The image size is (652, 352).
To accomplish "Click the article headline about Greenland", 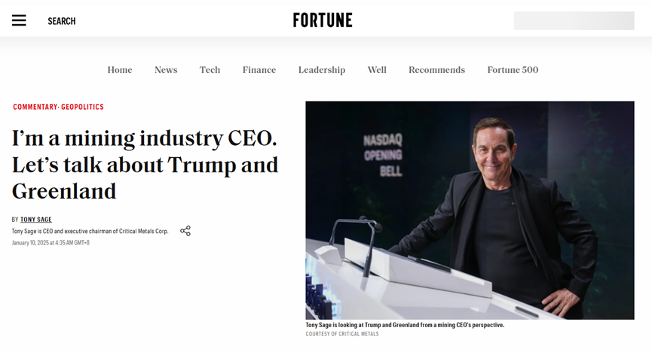I will [145, 165].
